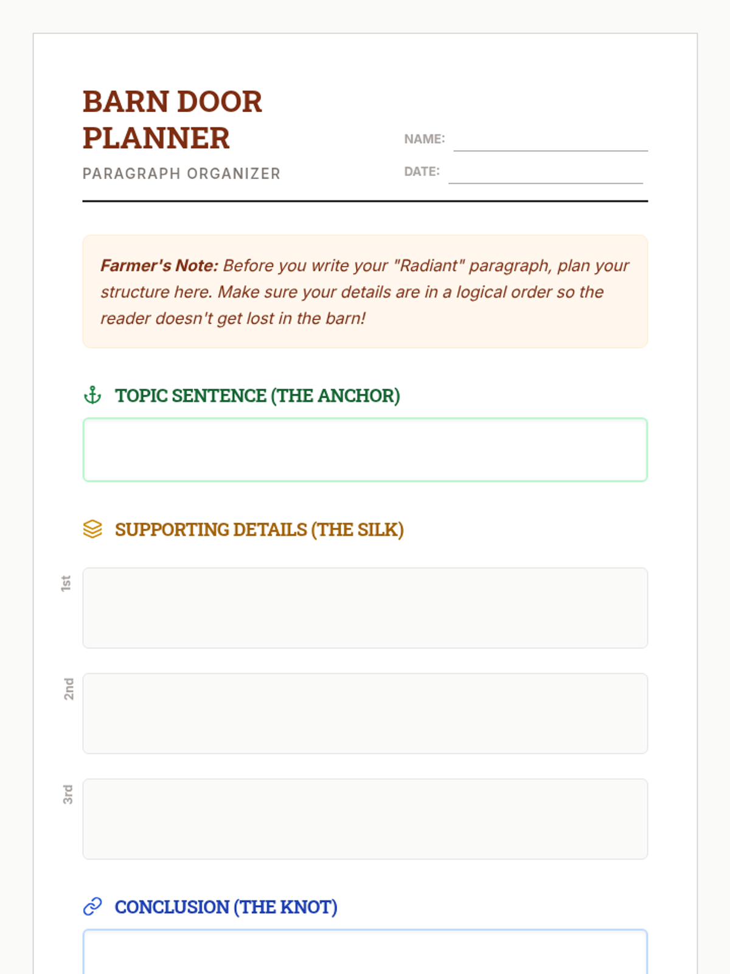This screenshot has width=730, height=974.
Task: Click the 2nd supporting detail box
Action: 365,713
